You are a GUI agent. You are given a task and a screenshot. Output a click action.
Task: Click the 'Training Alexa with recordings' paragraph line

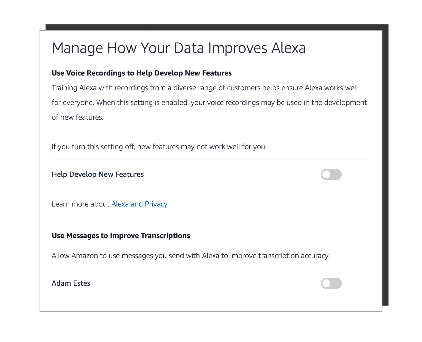[x=205, y=88]
